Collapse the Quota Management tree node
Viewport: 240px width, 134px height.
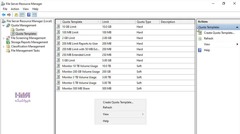click(x=4, y=25)
